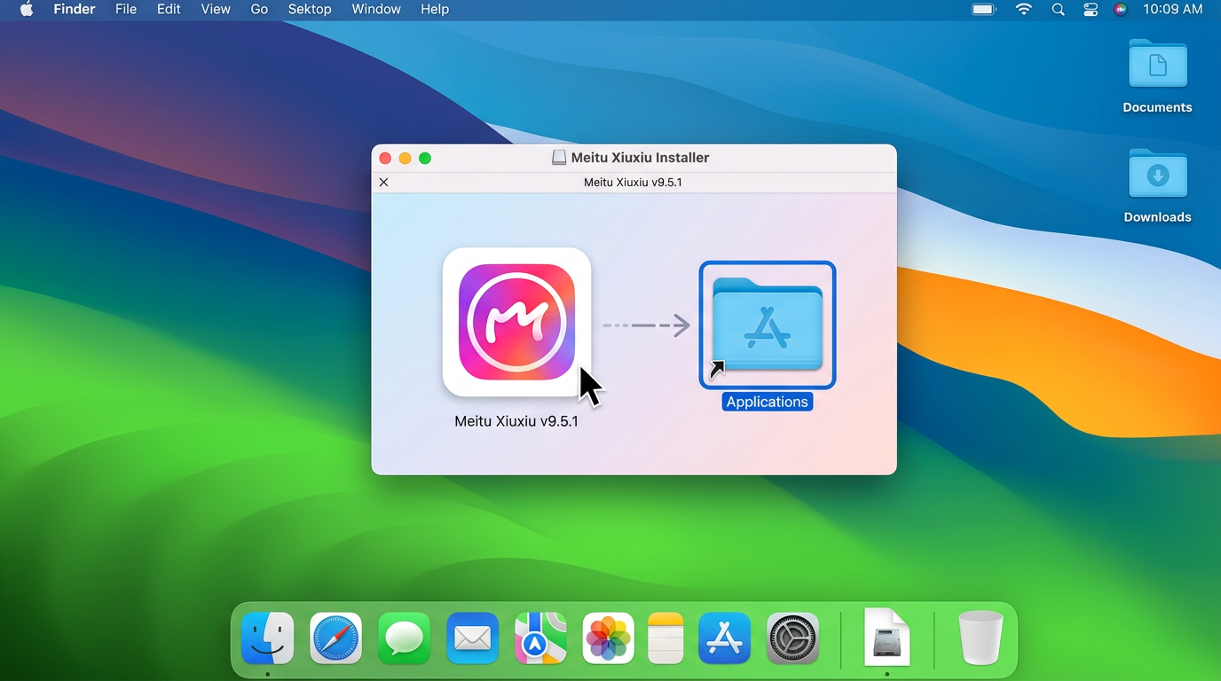Open the Sektop menu
Screen dimensions: 1221x681
310,10
